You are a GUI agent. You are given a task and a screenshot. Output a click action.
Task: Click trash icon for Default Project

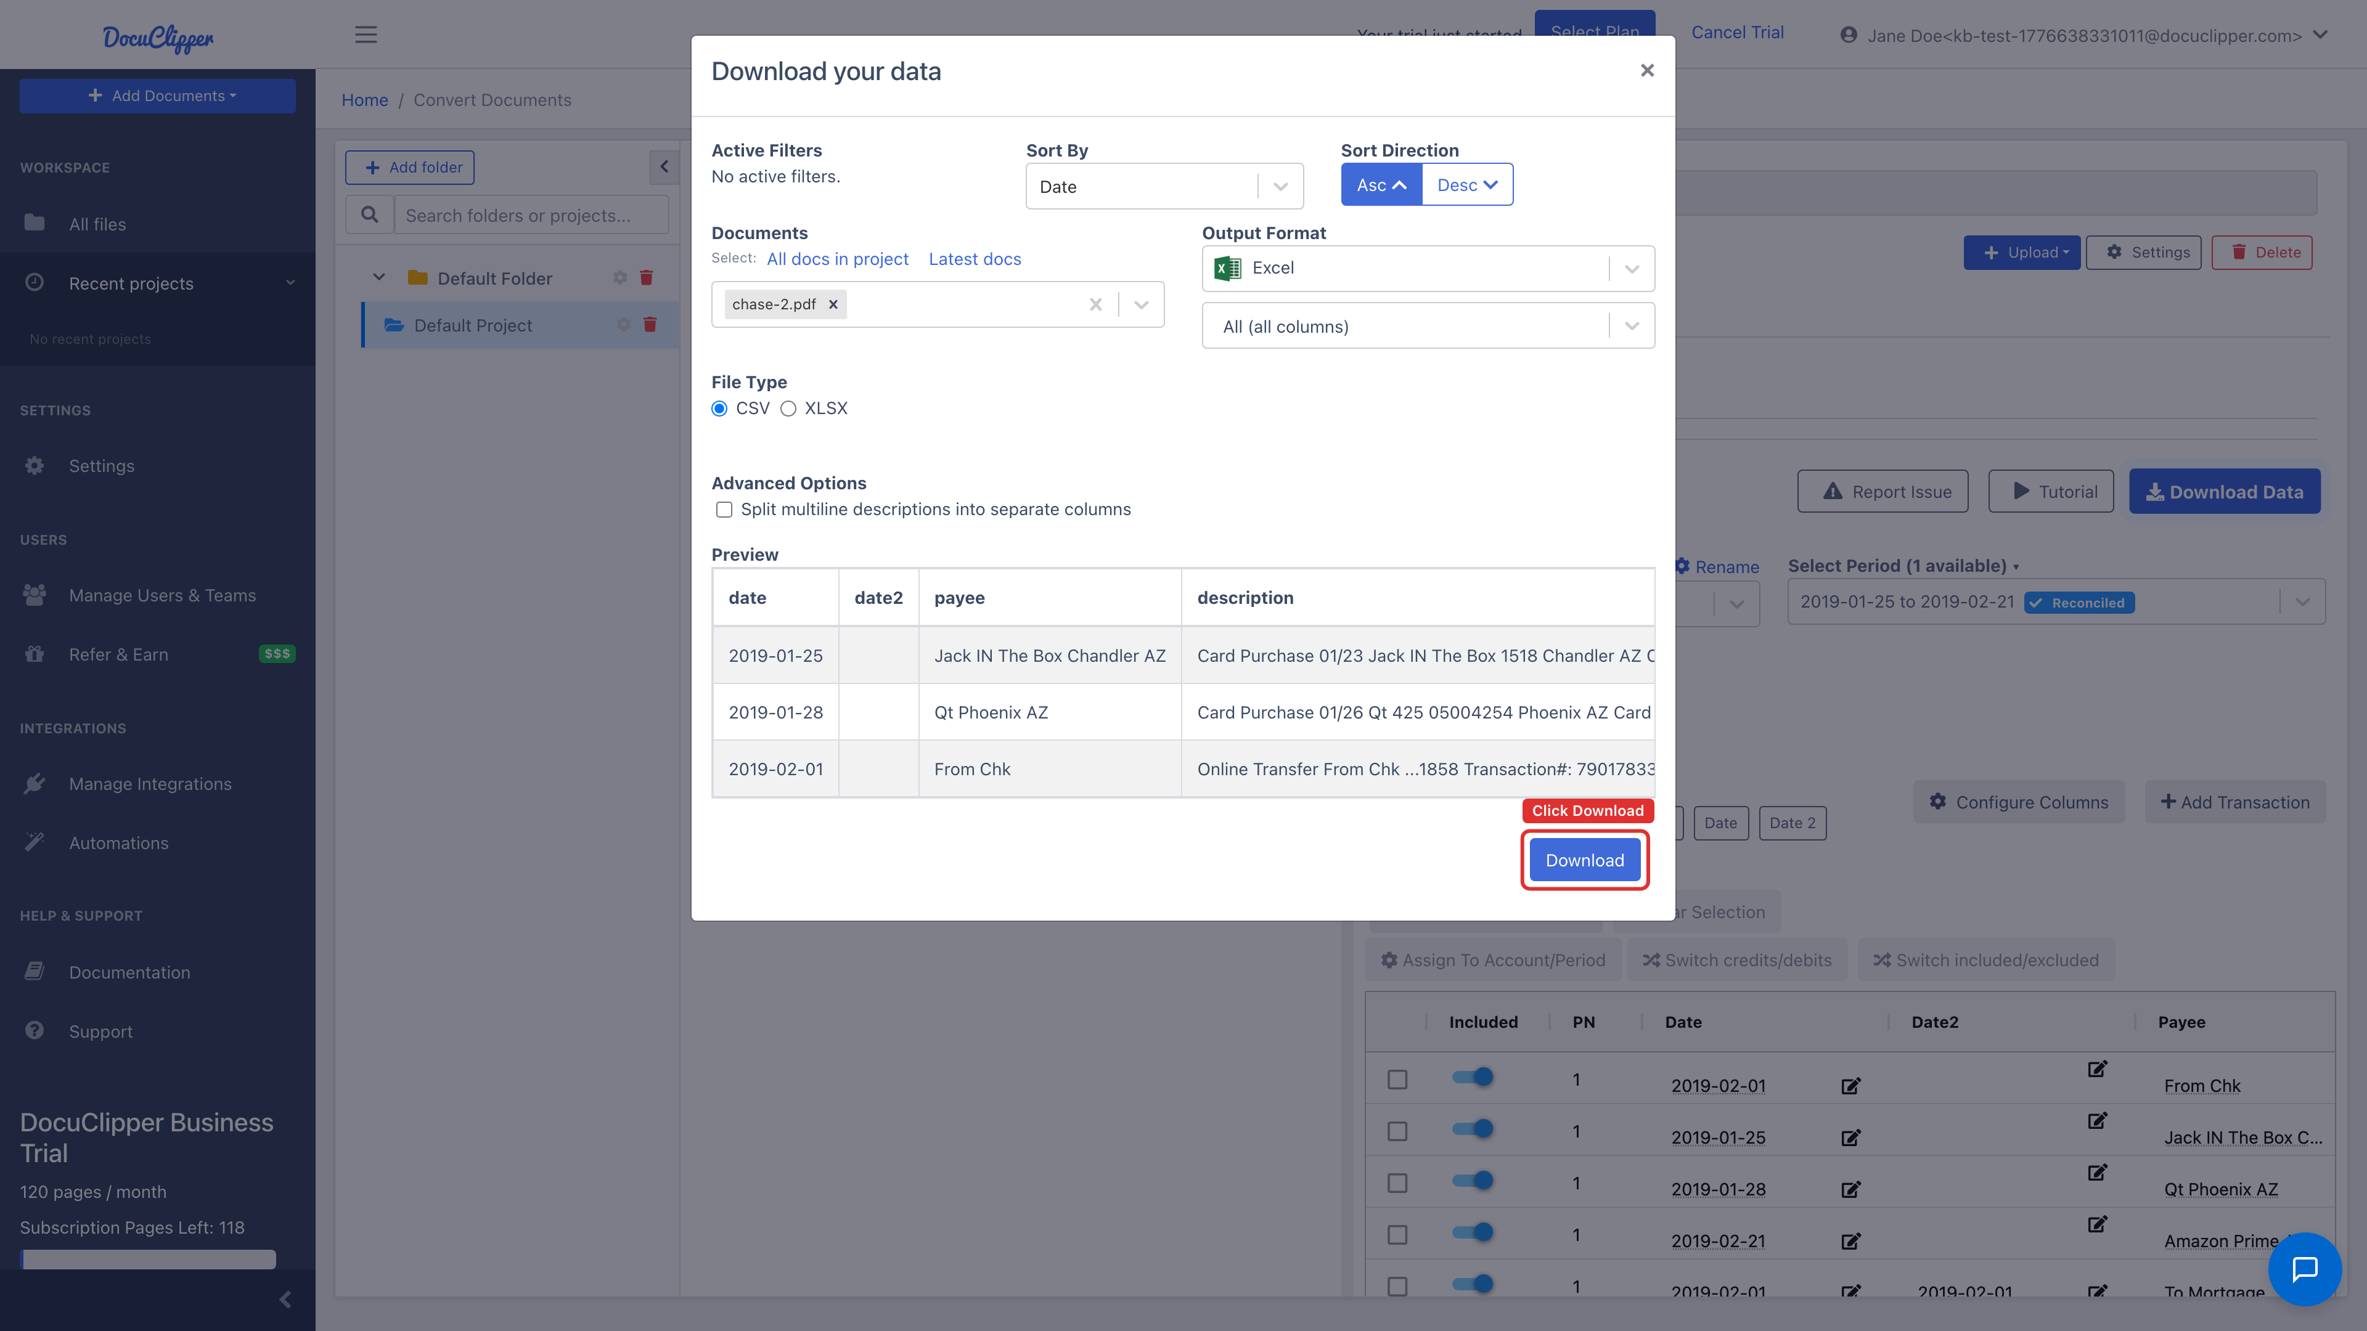coord(650,325)
